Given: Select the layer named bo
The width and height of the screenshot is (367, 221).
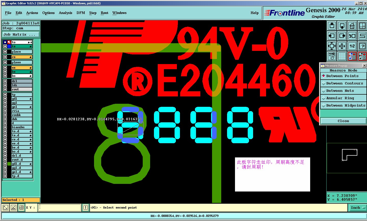Looking at the screenshot, I should coord(22,76).
